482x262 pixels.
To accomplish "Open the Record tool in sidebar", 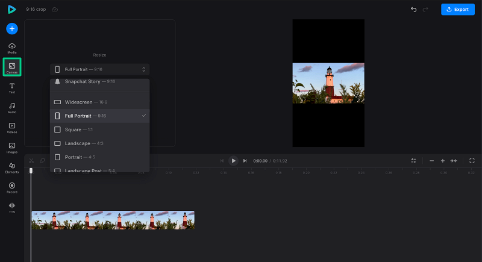I will [x=12, y=188].
